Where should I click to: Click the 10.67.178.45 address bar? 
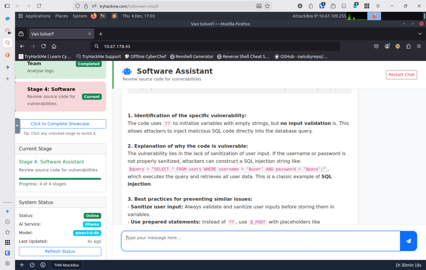(x=215, y=46)
